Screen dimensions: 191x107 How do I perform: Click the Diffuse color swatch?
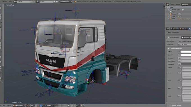click(186, 52)
